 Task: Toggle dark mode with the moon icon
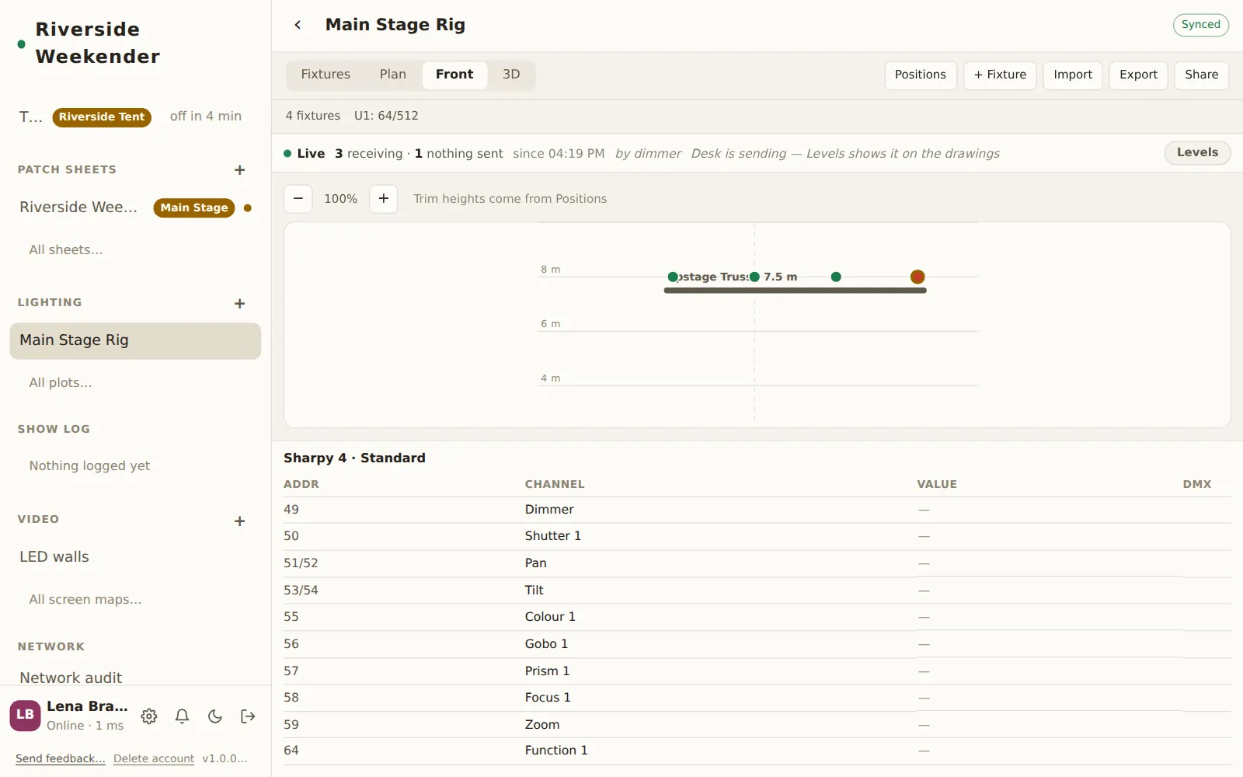click(x=215, y=716)
